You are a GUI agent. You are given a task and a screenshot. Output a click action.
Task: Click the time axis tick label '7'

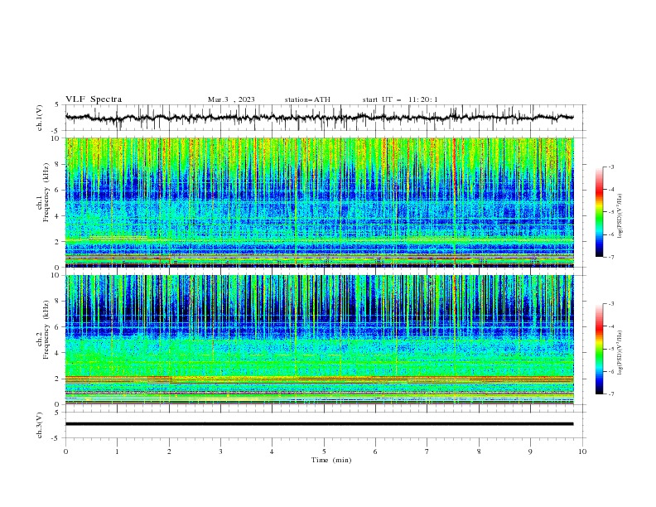click(x=427, y=451)
